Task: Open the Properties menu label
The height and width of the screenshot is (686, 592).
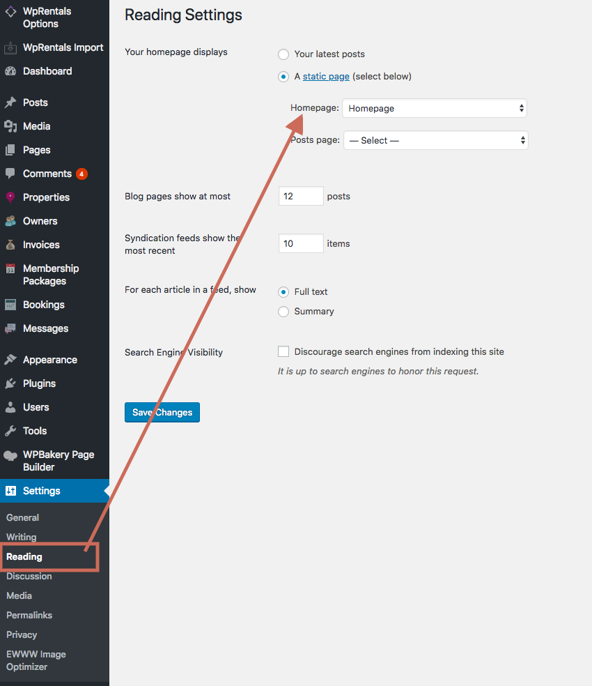Action: 47,197
